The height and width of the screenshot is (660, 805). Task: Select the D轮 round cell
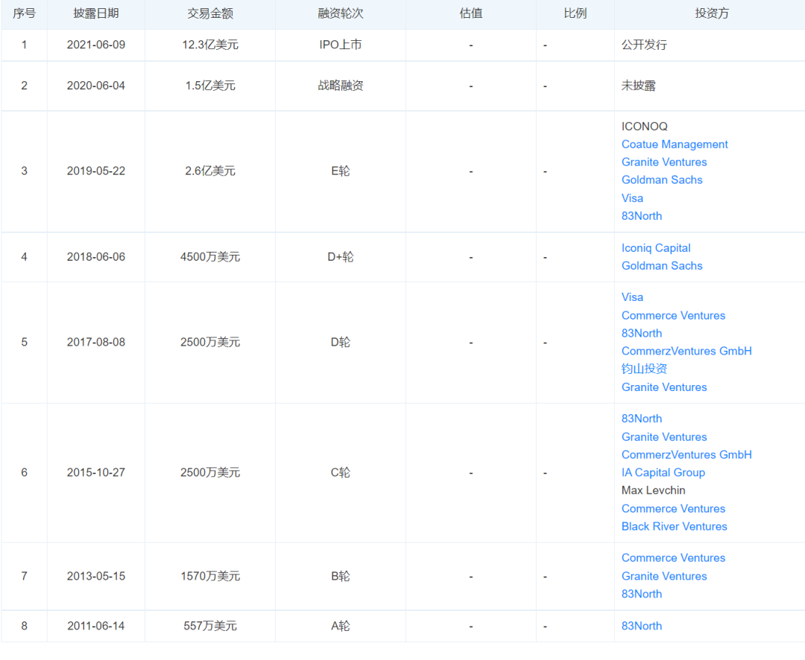click(341, 342)
